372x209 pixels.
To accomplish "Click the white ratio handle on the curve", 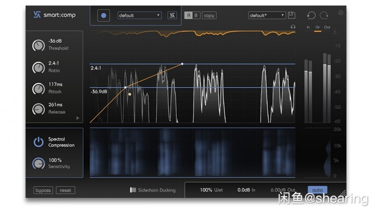I will point(182,64).
